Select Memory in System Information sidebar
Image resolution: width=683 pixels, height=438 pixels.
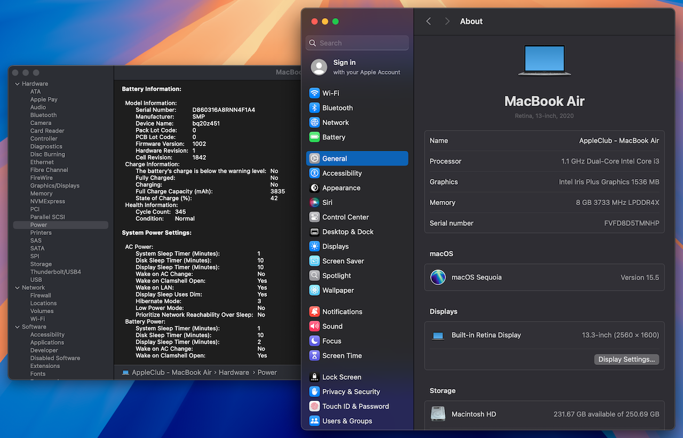pos(41,193)
